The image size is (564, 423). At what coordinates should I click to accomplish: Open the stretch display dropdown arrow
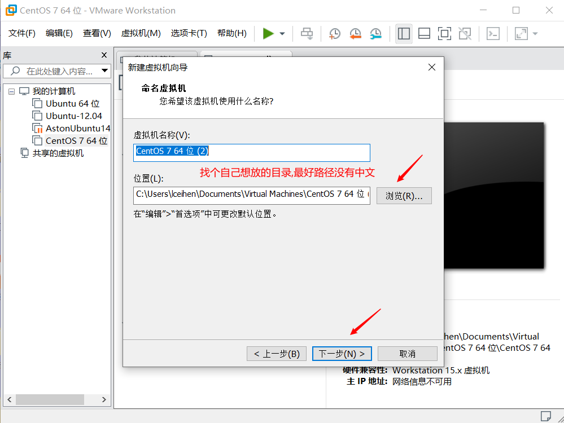coord(535,34)
